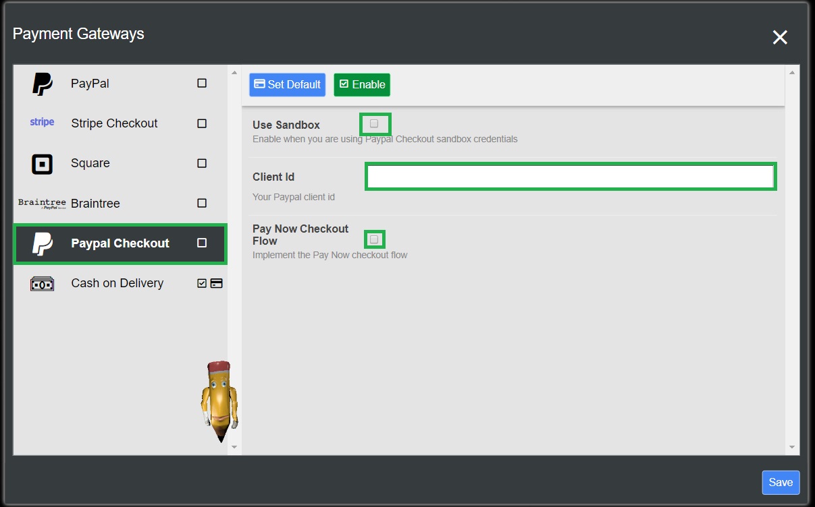Select the Square payment icon
Viewport: 815px width, 507px height.
pos(41,163)
